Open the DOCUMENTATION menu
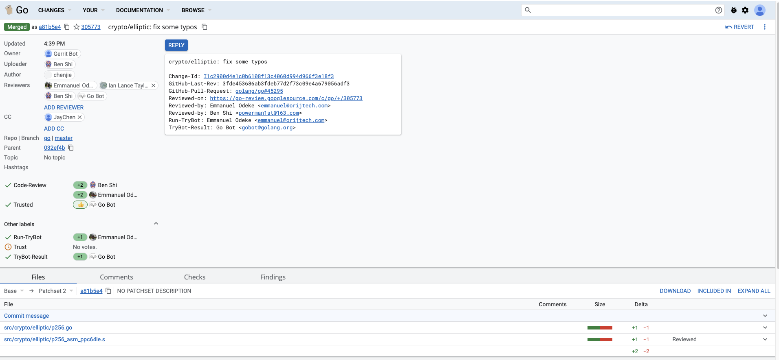The height and width of the screenshot is (360, 779). click(x=143, y=10)
